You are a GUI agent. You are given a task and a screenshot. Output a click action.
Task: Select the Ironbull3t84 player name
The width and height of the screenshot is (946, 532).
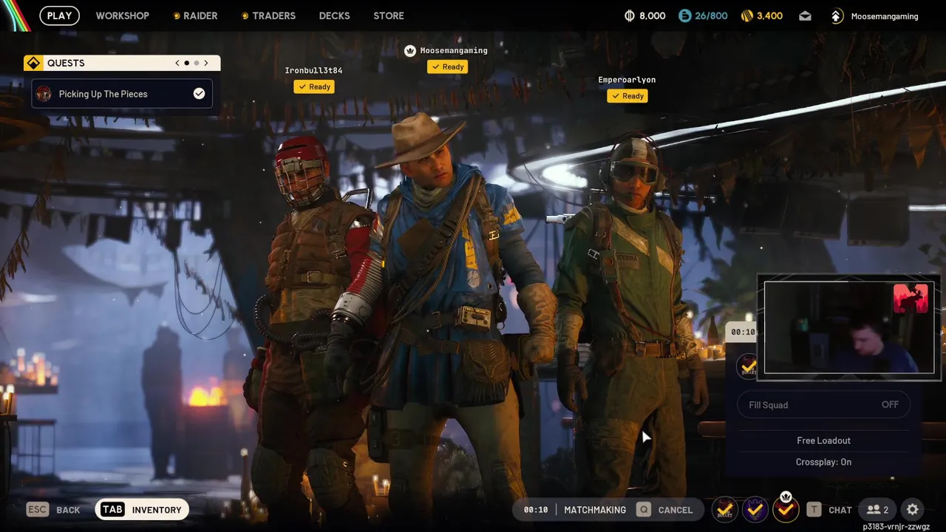point(313,70)
